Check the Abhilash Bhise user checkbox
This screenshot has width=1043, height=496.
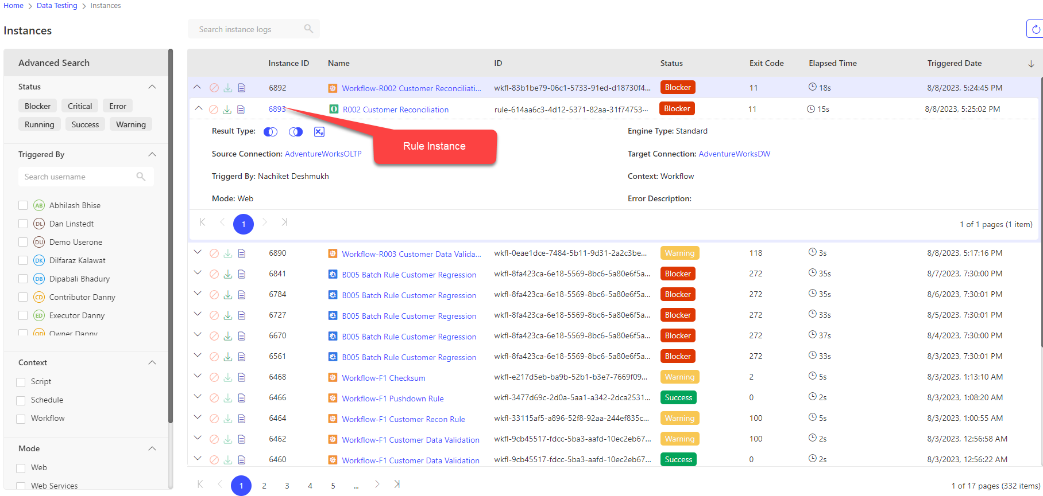pos(23,205)
